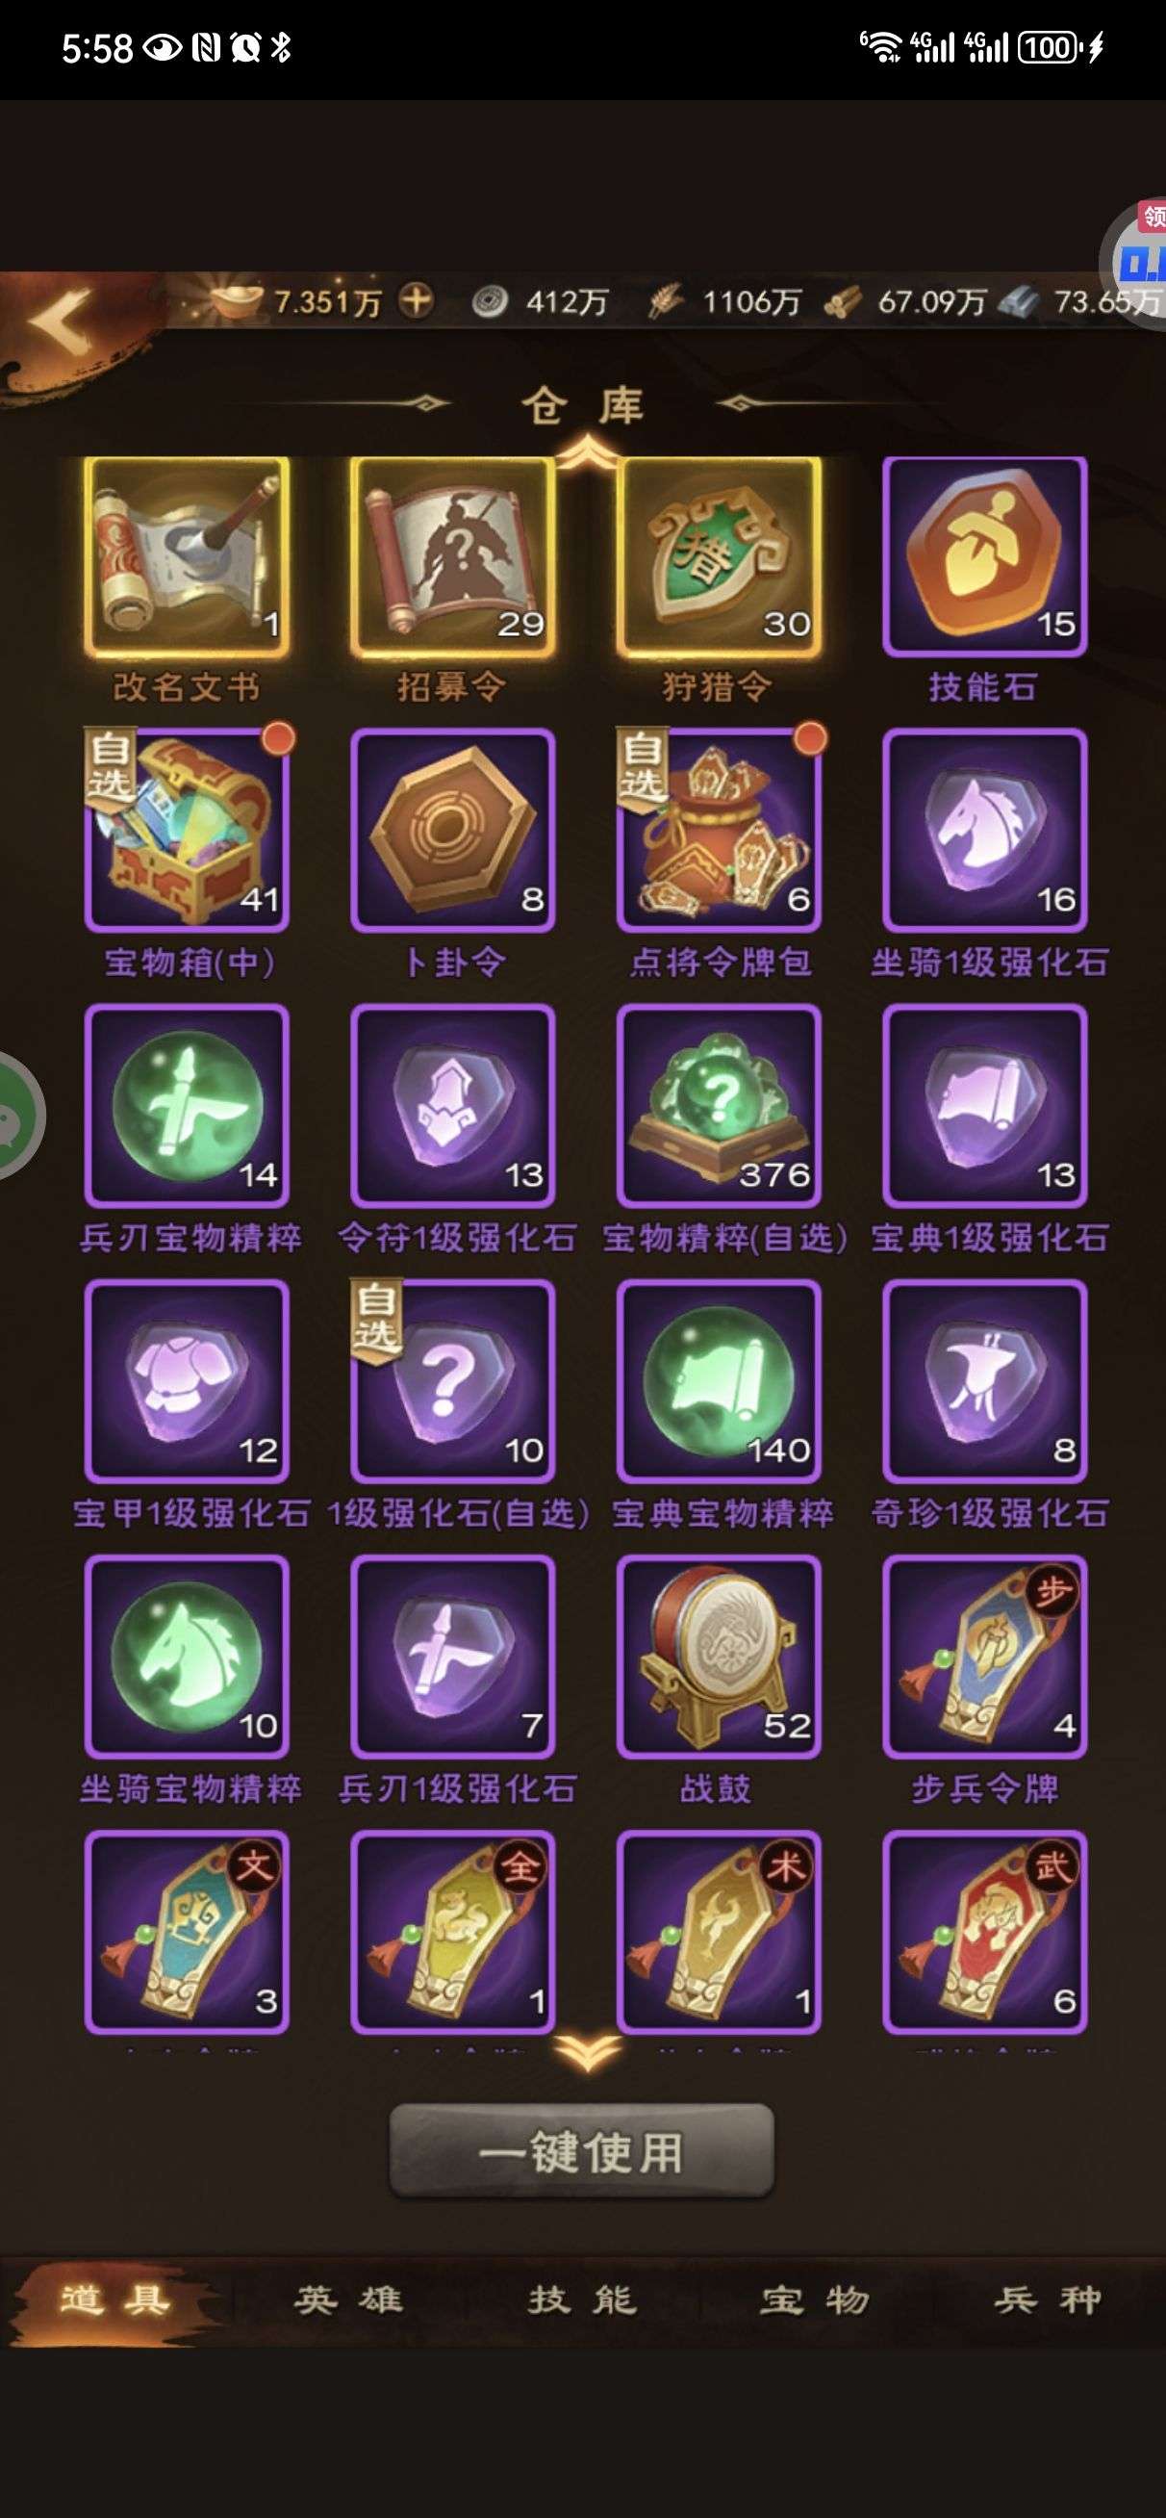
Task: Add gold ingots with the plus button
Action: coord(417,300)
